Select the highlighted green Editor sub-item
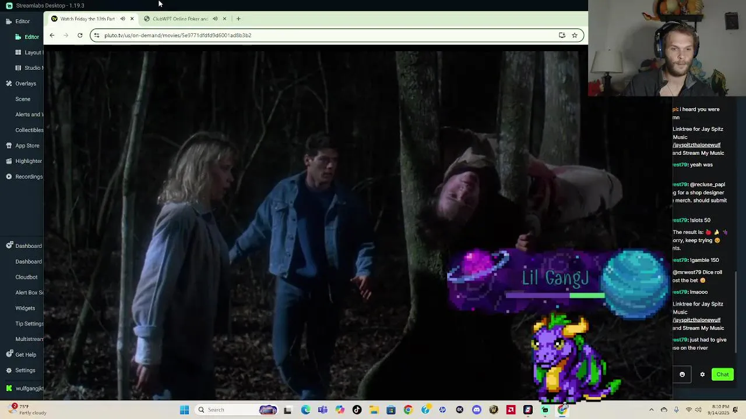746x419 pixels. tap(27, 37)
